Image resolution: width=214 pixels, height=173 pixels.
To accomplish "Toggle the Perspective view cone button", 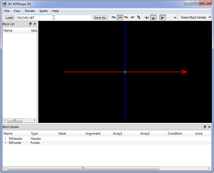I will (153, 17).
